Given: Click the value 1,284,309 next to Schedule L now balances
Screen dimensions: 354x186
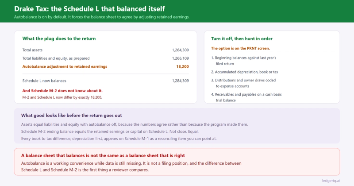Looking at the screenshot, I should pyautogui.click(x=181, y=81).
